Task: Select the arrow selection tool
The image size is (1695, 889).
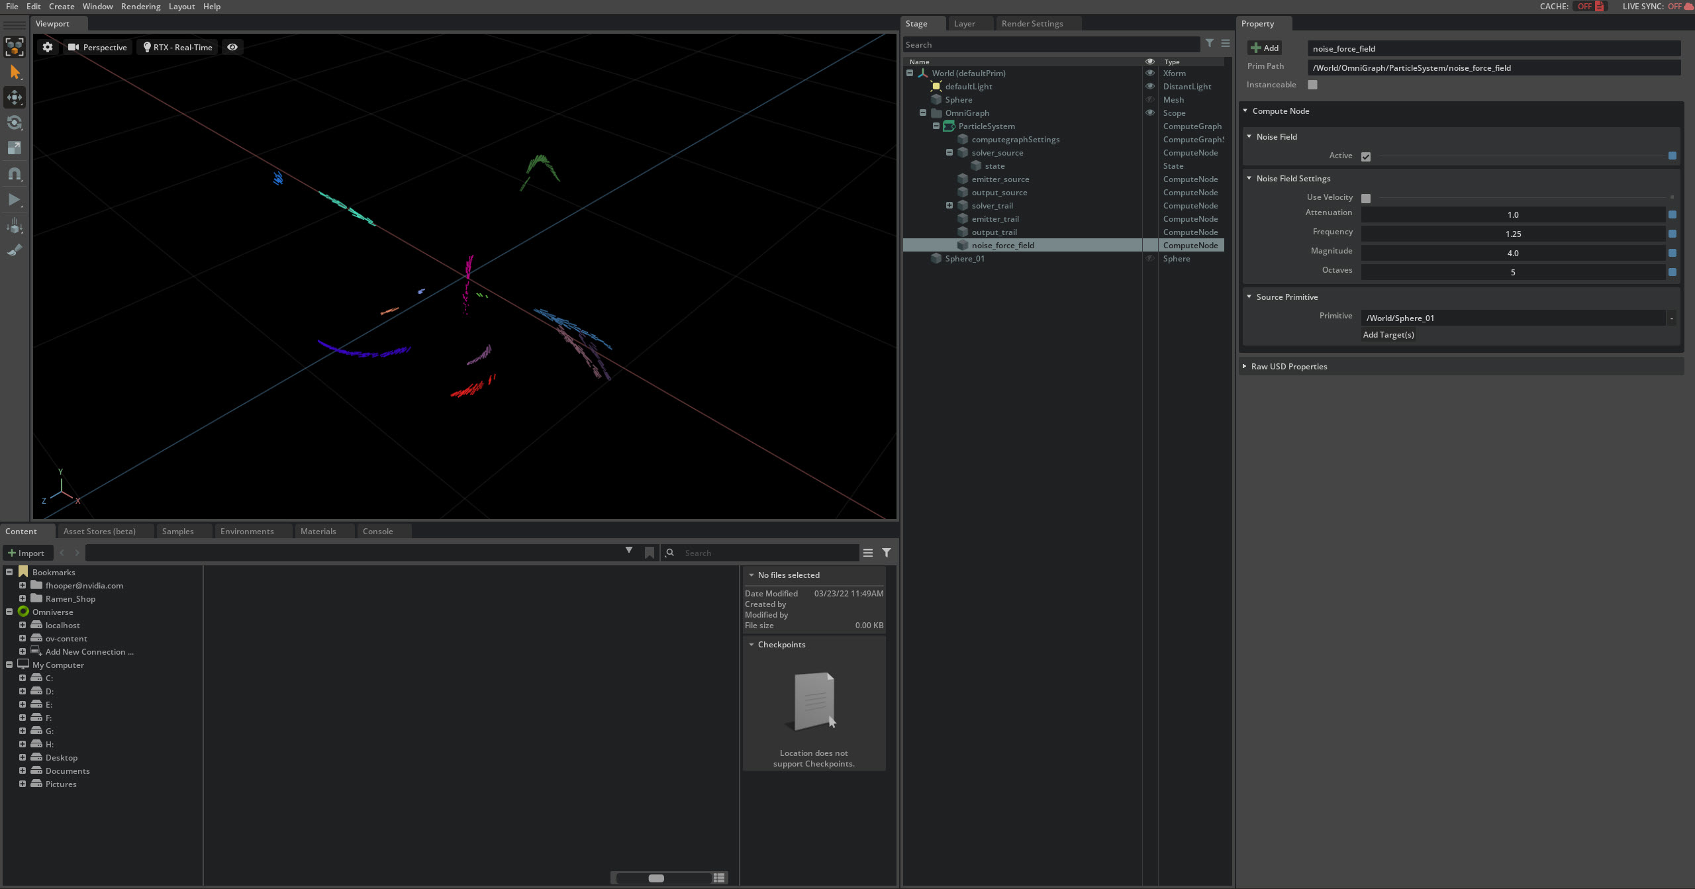Action: pyautogui.click(x=15, y=72)
